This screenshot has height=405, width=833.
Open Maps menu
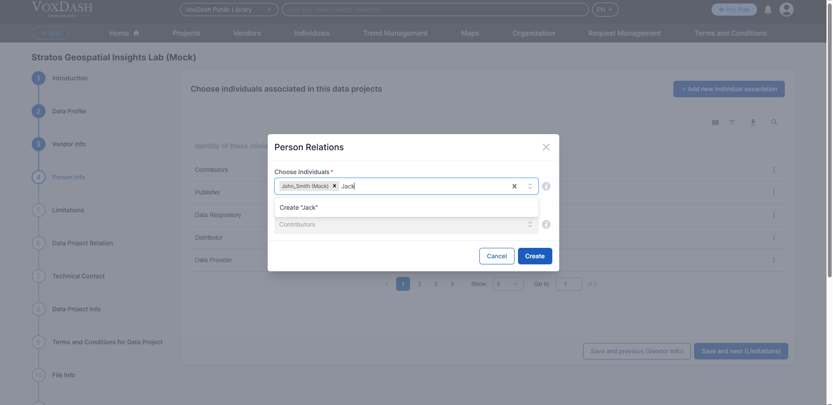pyautogui.click(x=470, y=33)
